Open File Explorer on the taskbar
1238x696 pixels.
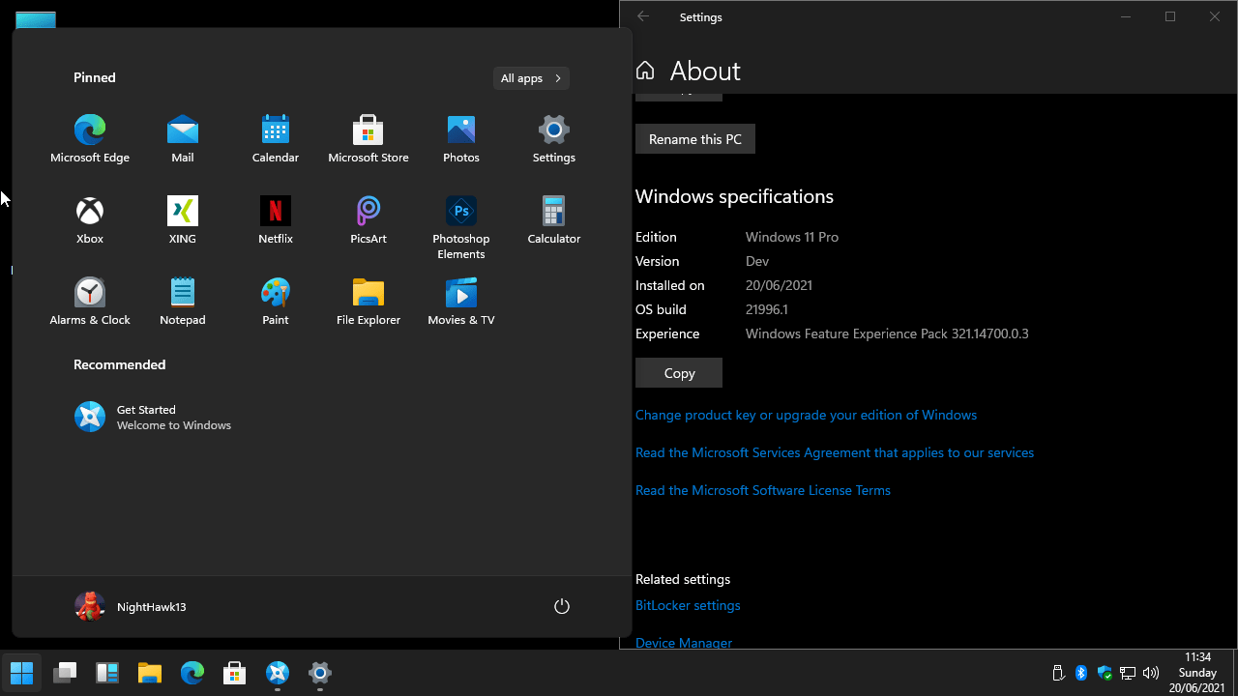[150, 673]
